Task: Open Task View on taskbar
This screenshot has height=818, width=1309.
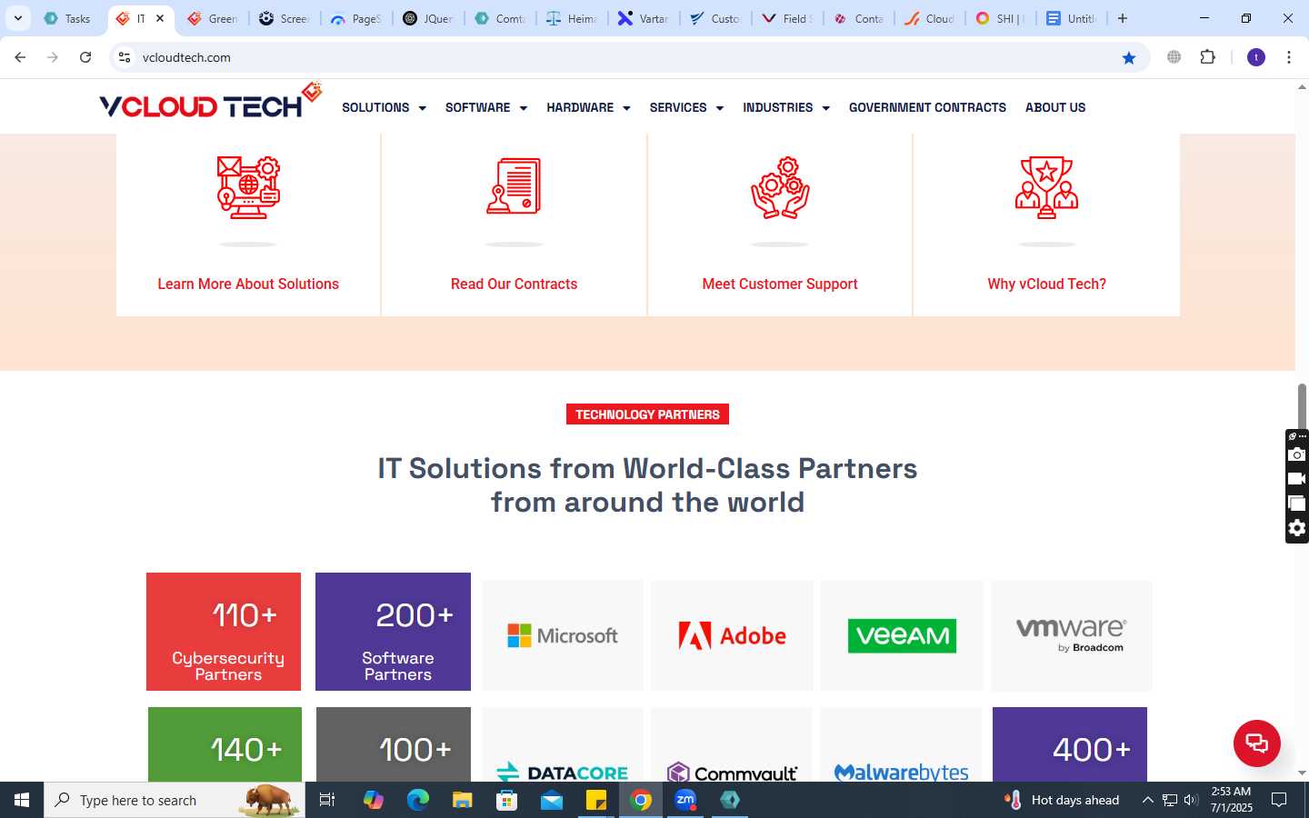Action: 327,800
